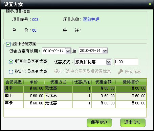Click the discount value field showing 1.00

[126, 62]
